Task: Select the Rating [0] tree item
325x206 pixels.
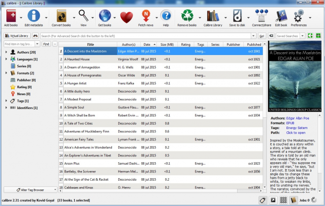Action: pos(24,87)
